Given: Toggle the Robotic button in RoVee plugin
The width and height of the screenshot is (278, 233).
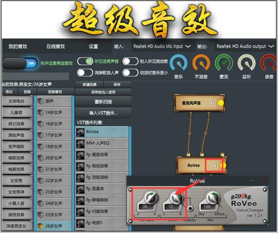Looking at the screenshot, I should point(190,208).
